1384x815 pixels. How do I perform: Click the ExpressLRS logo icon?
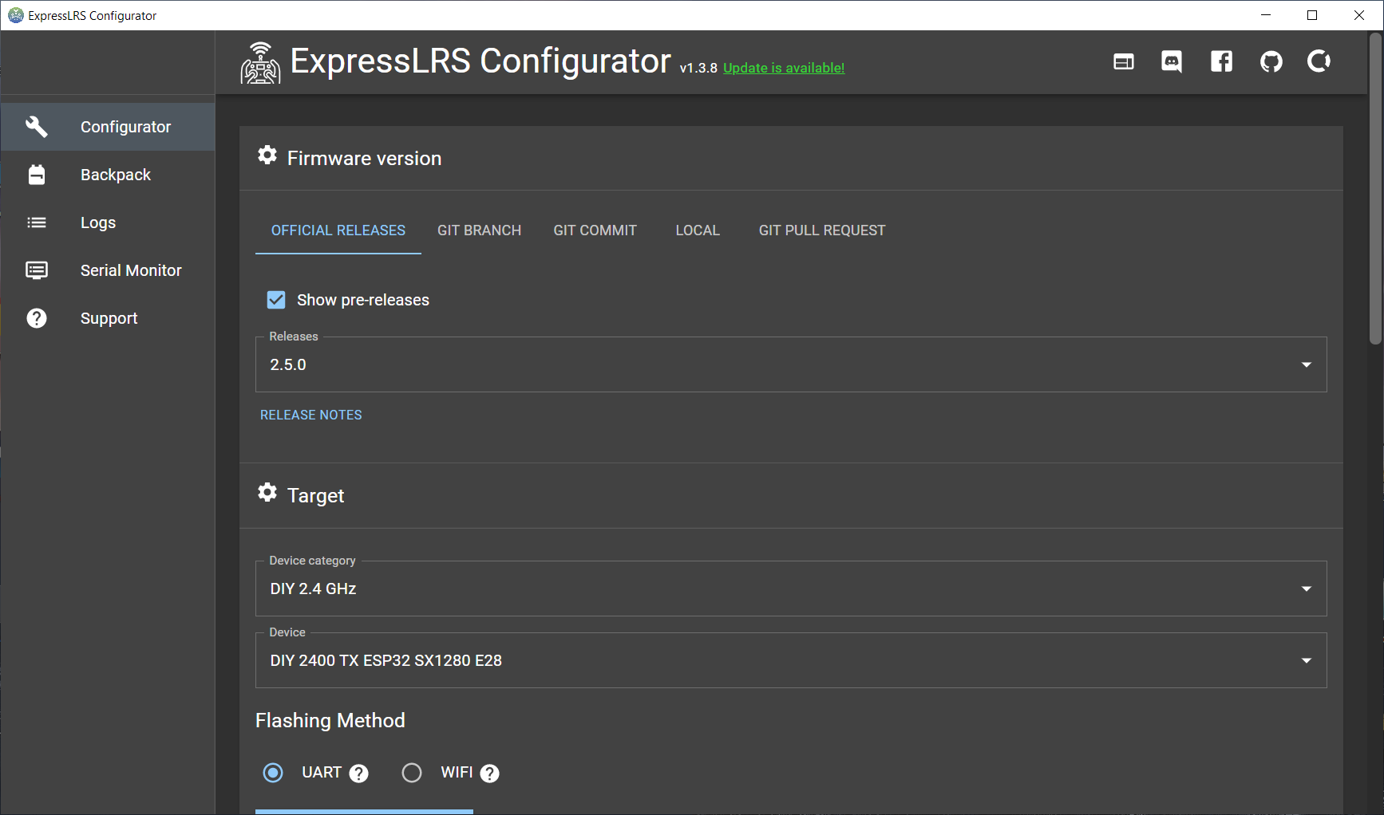coord(260,63)
